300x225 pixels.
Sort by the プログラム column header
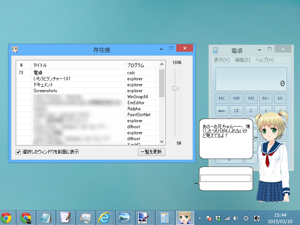pos(140,65)
